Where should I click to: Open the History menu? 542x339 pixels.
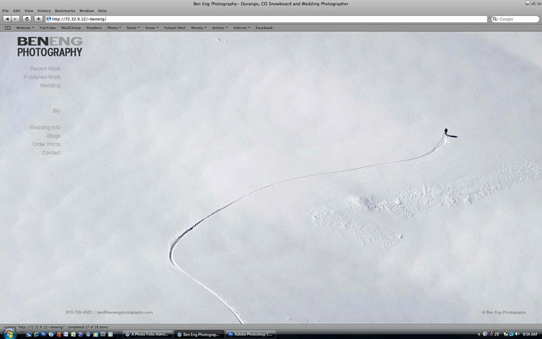point(44,11)
